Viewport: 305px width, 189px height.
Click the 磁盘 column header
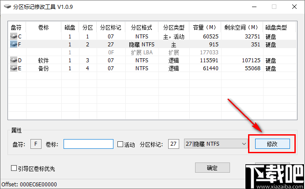click(x=70, y=27)
